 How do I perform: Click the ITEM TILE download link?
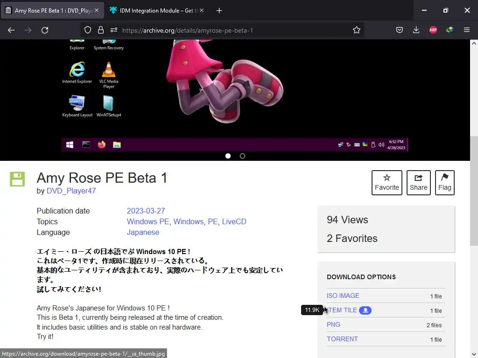pyautogui.click(x=342, y=310)
